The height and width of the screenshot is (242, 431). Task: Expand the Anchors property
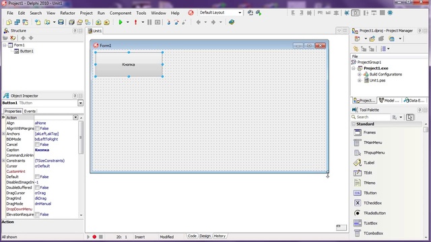pos(3,134)
